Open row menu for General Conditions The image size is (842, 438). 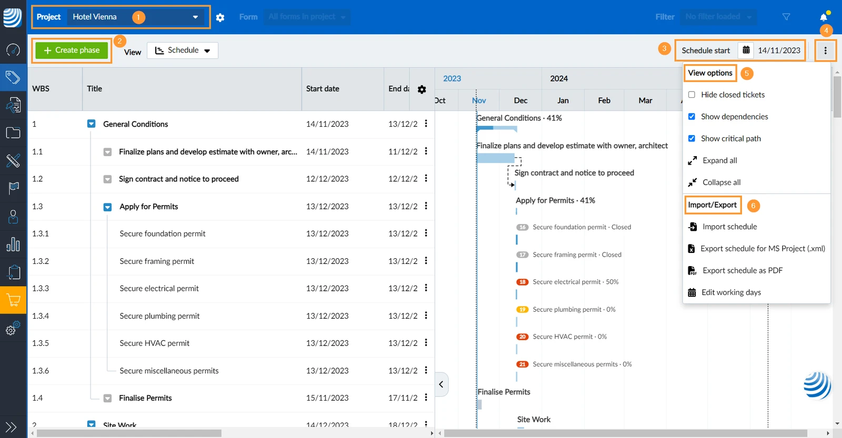426,124
